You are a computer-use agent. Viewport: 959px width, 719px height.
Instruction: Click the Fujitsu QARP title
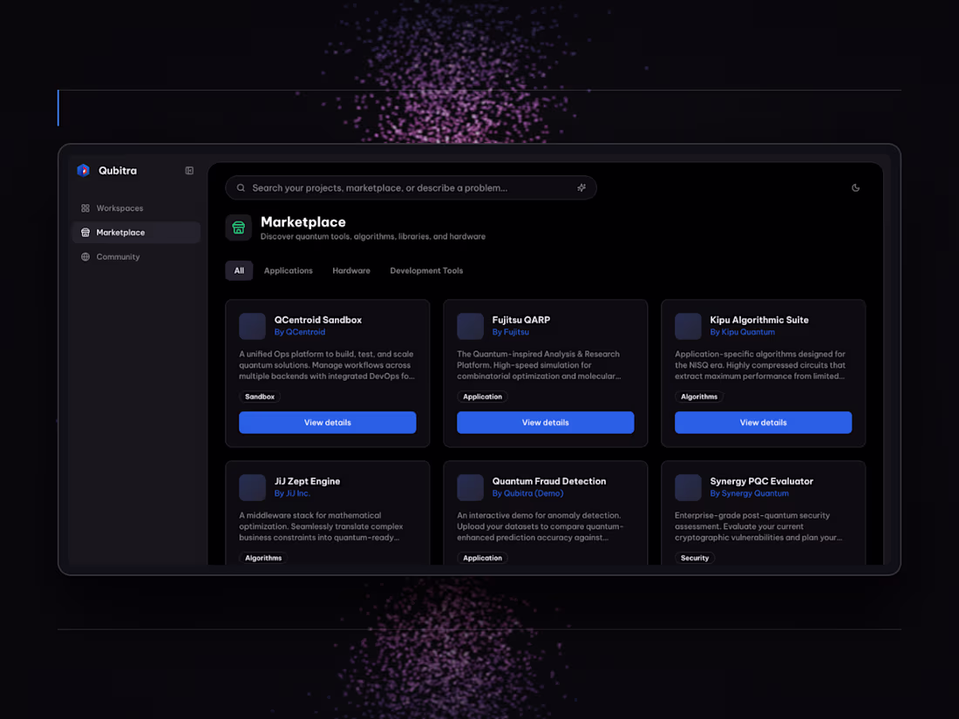pyautogui.click(x=521, y=320)
